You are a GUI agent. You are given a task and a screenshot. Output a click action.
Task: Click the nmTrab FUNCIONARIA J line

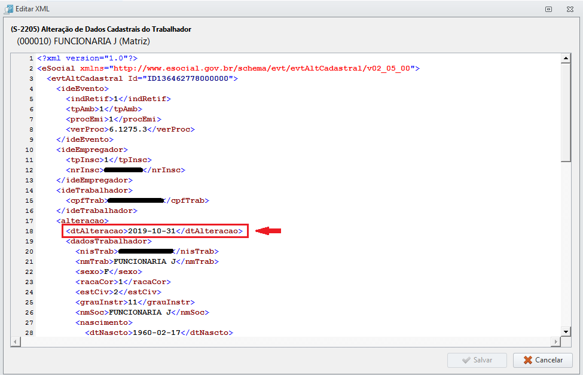click(147, 261)
